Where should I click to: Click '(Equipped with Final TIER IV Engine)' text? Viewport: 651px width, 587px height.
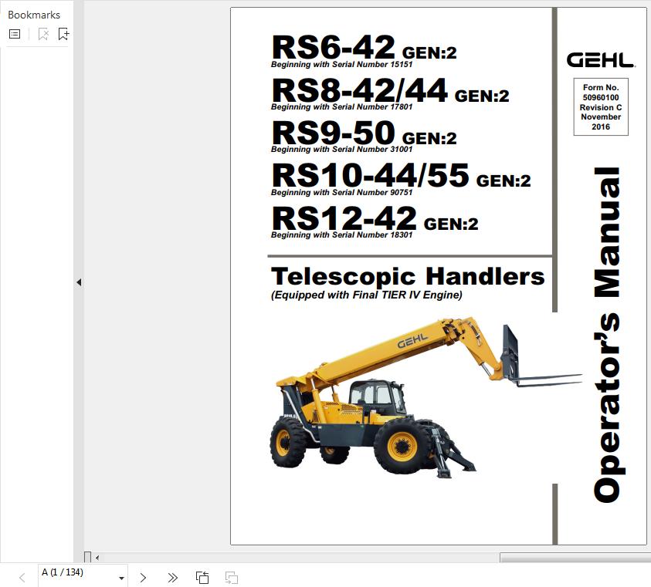tap(367, 295)
